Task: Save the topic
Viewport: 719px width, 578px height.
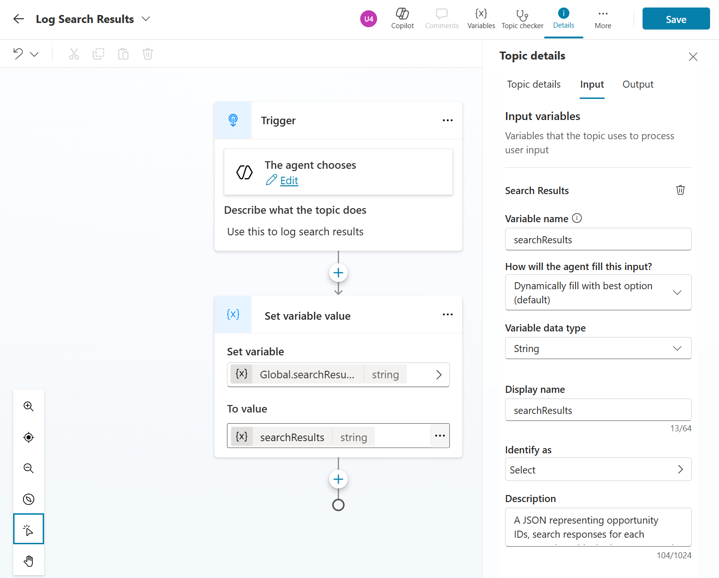Action: [675, 19]
